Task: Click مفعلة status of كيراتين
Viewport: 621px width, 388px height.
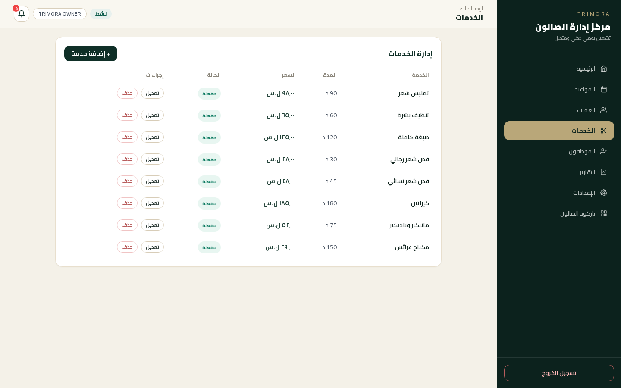Action: tap(209, 203)
